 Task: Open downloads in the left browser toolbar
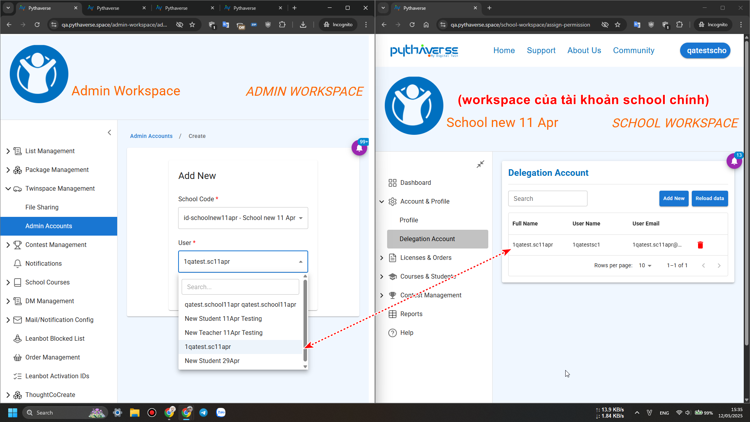(303, 25)
